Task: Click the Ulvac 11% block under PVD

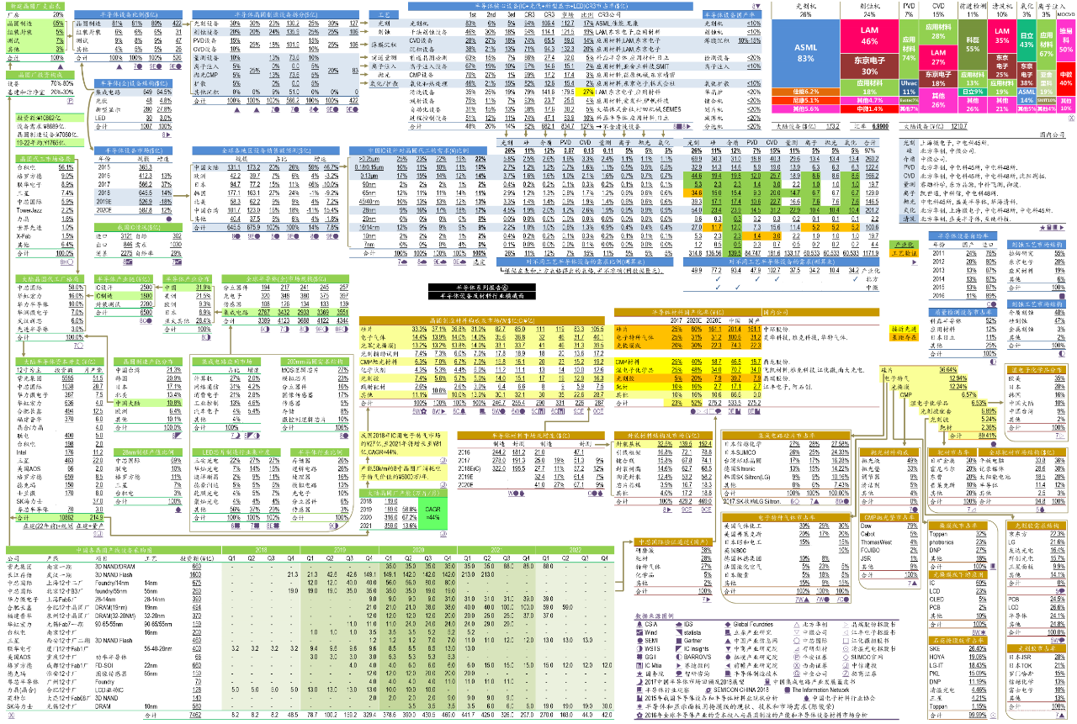Action: 909,87
